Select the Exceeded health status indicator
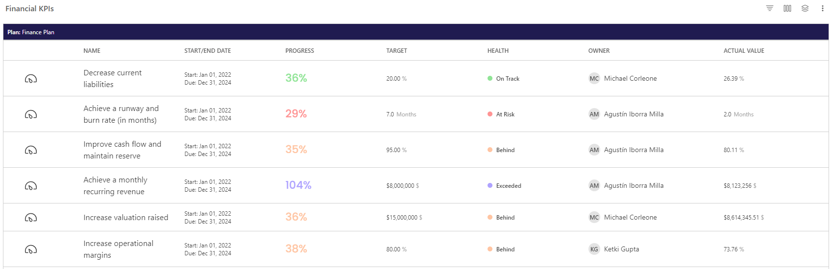 504,186
